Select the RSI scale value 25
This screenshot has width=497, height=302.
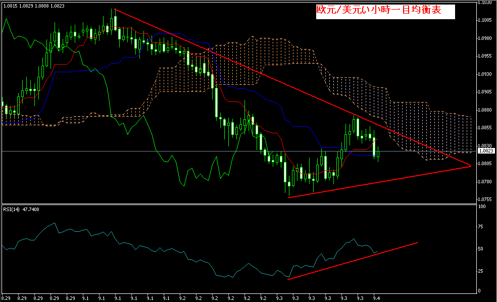click(x=481, y=271)
